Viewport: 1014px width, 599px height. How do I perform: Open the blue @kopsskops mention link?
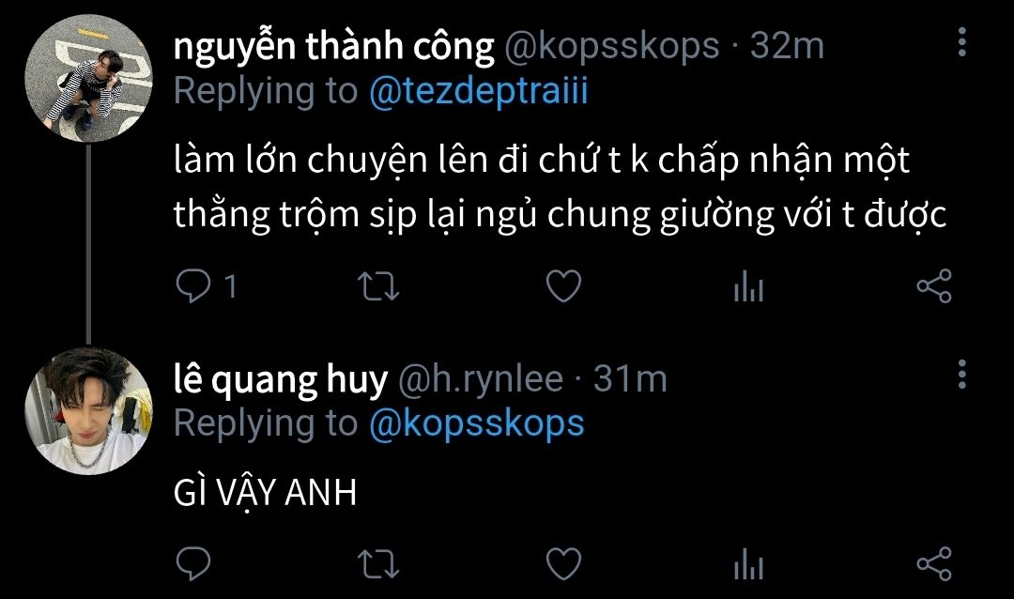click(477, 424)
